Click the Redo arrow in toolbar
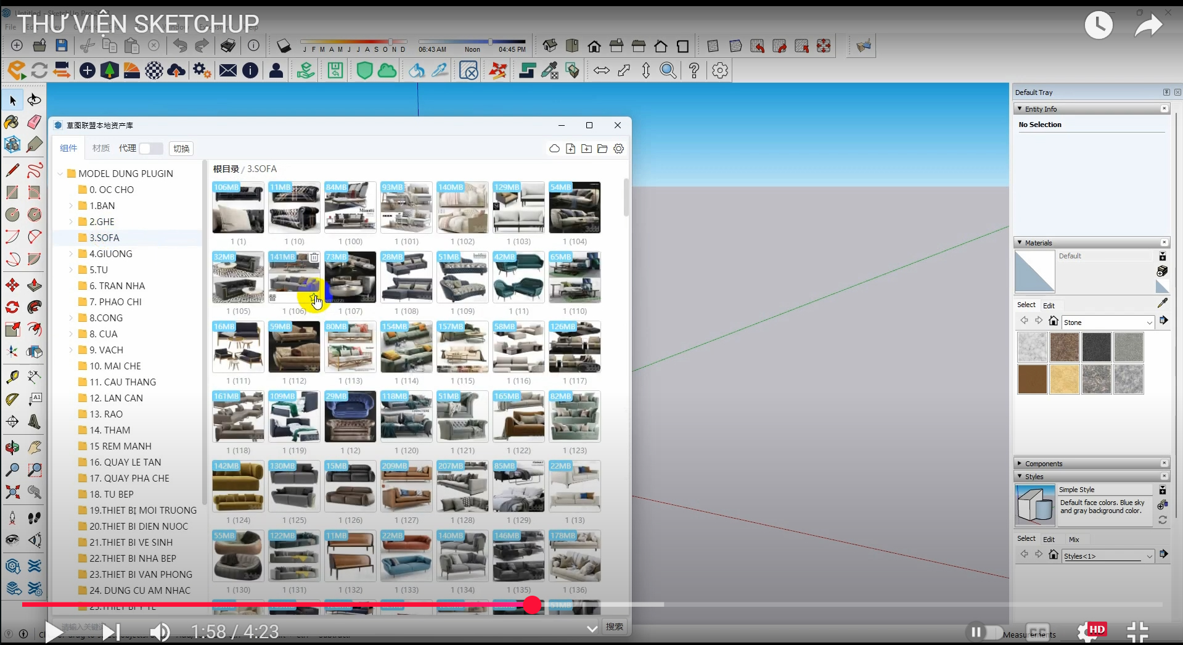Viewport: 1183px width, 645px height. pos(202,46)
